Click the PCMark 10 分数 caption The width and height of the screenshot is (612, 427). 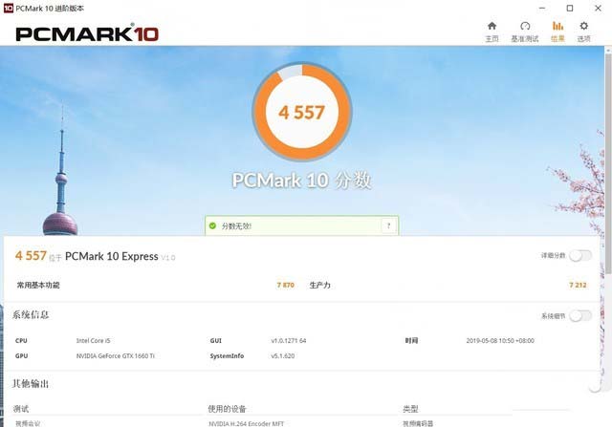click(302, 181)
